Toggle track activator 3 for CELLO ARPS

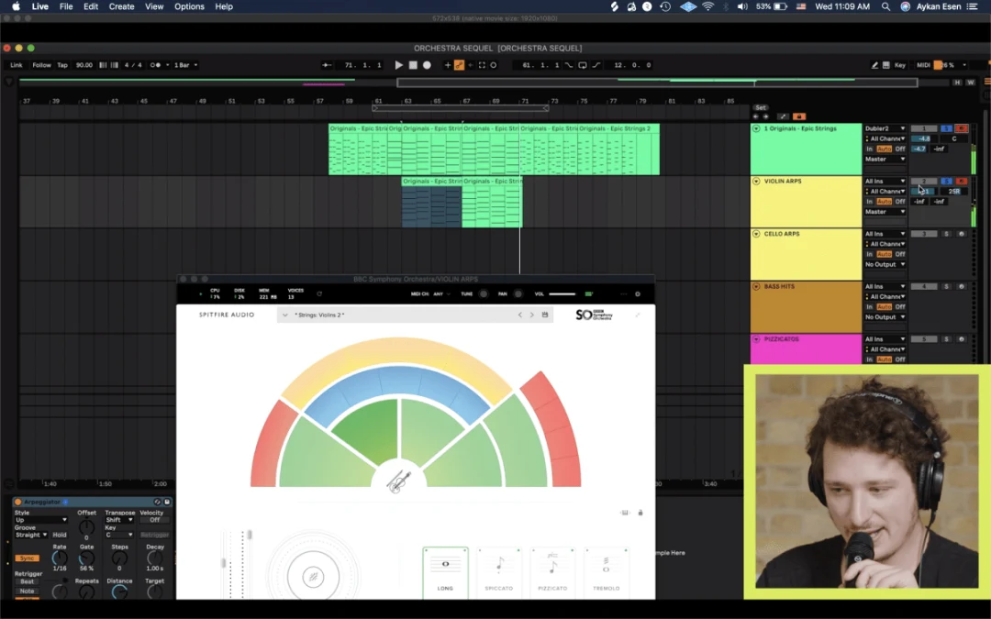pos(923,234)
